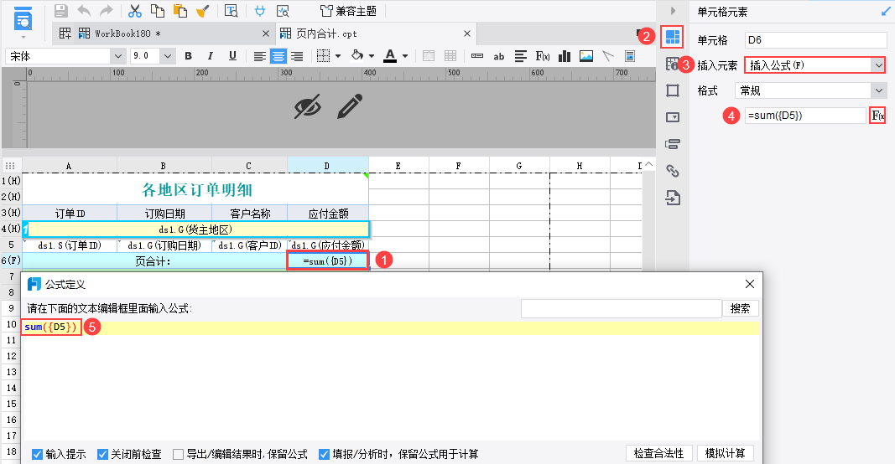Click the merge cells toolbar icon
The width and height of the screenshot is (895, 464).
click(429, 56)
